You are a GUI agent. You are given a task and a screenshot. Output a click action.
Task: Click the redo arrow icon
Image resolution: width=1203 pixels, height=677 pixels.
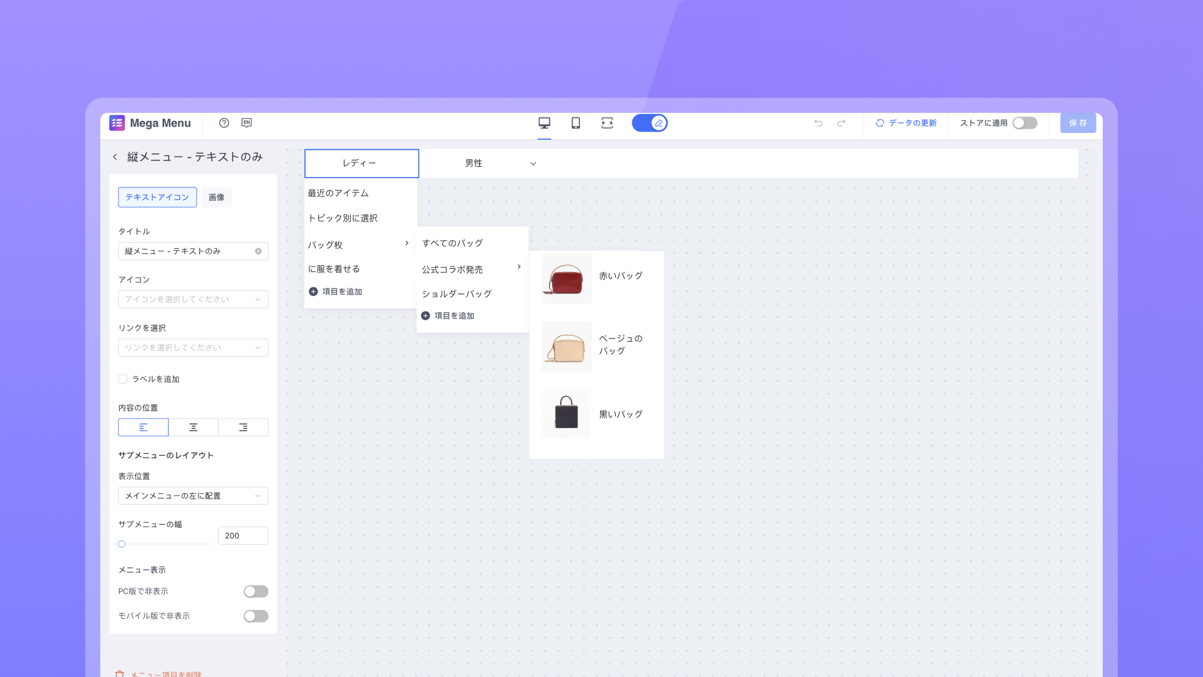click(841, 123)
